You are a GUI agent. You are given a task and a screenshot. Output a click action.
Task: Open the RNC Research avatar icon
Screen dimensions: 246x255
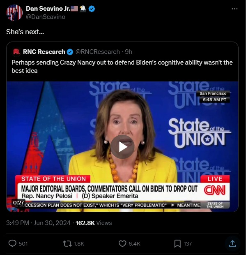(x=16, y=52)
